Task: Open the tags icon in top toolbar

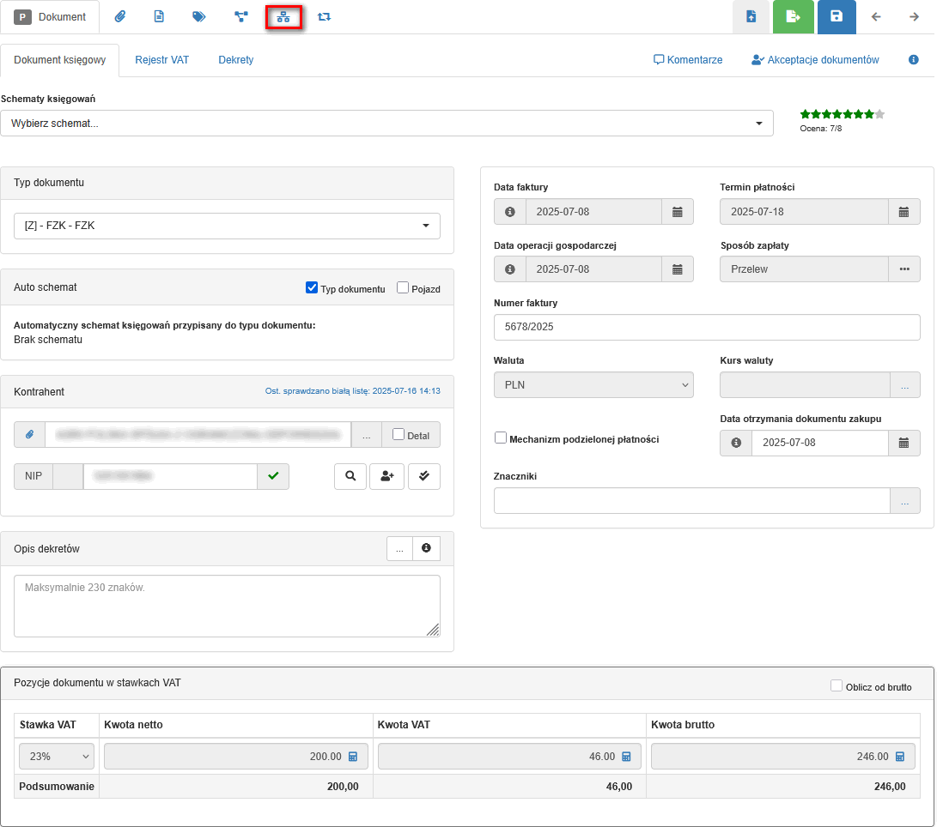Action: pyautogui.click(x=199, y=17)
